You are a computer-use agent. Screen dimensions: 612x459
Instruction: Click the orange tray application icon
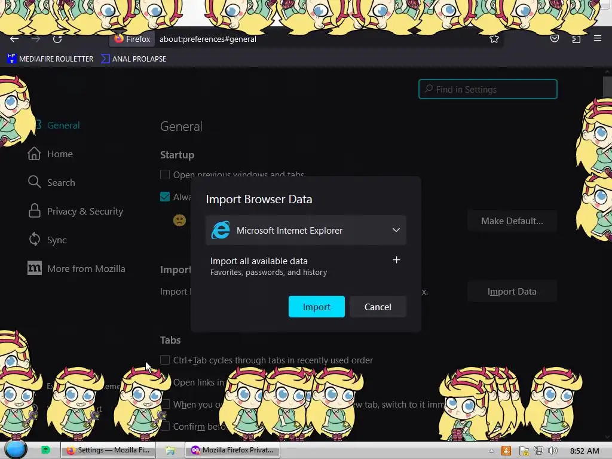pyautogui.click(x=506, y=451)
